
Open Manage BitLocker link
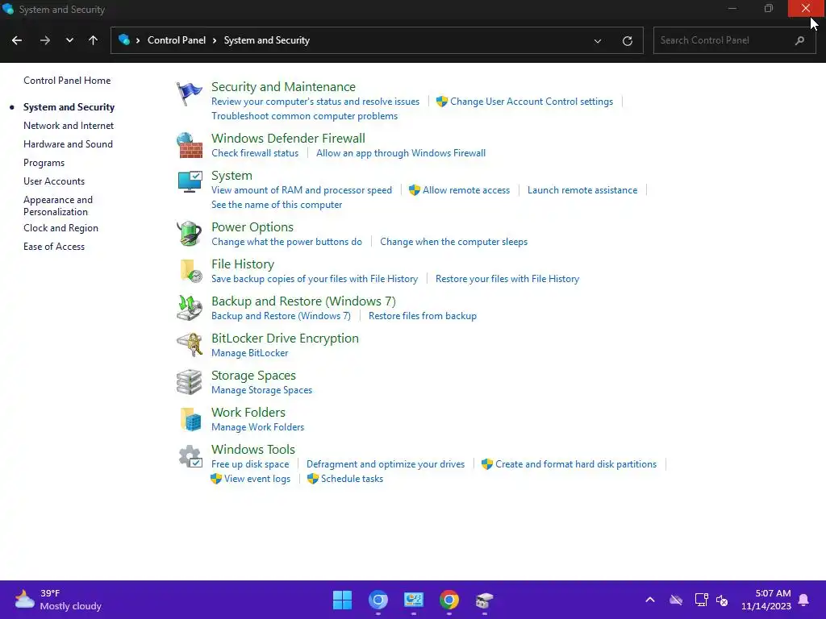[250, 353]
